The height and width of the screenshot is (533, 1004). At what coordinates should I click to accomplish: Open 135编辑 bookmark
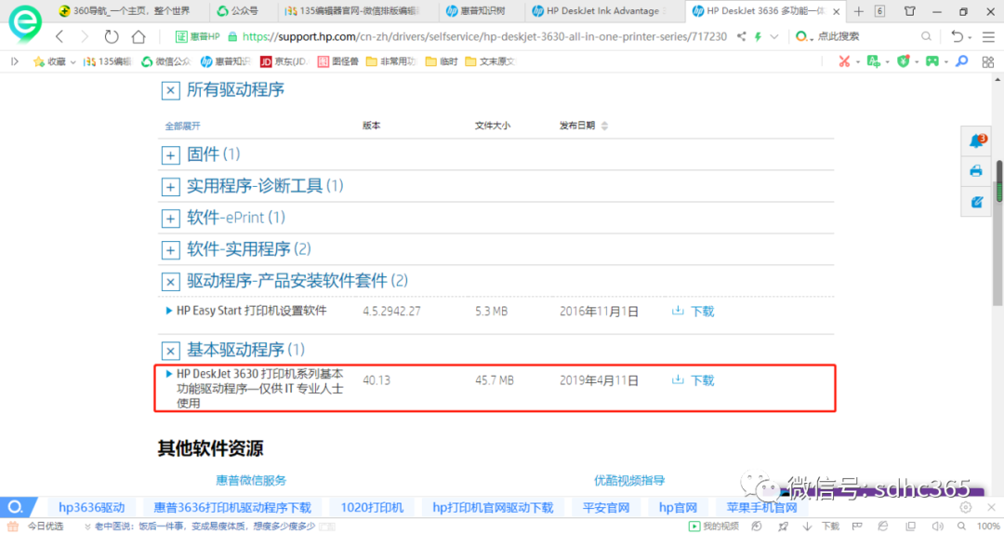tap(108, 61)
